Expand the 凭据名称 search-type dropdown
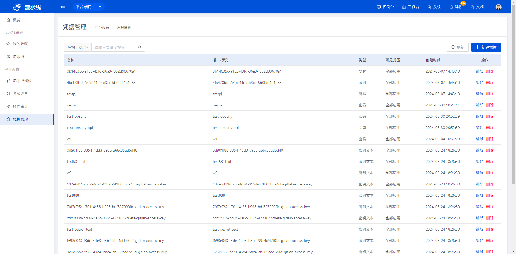516x254 pixels. coord(78,47)
